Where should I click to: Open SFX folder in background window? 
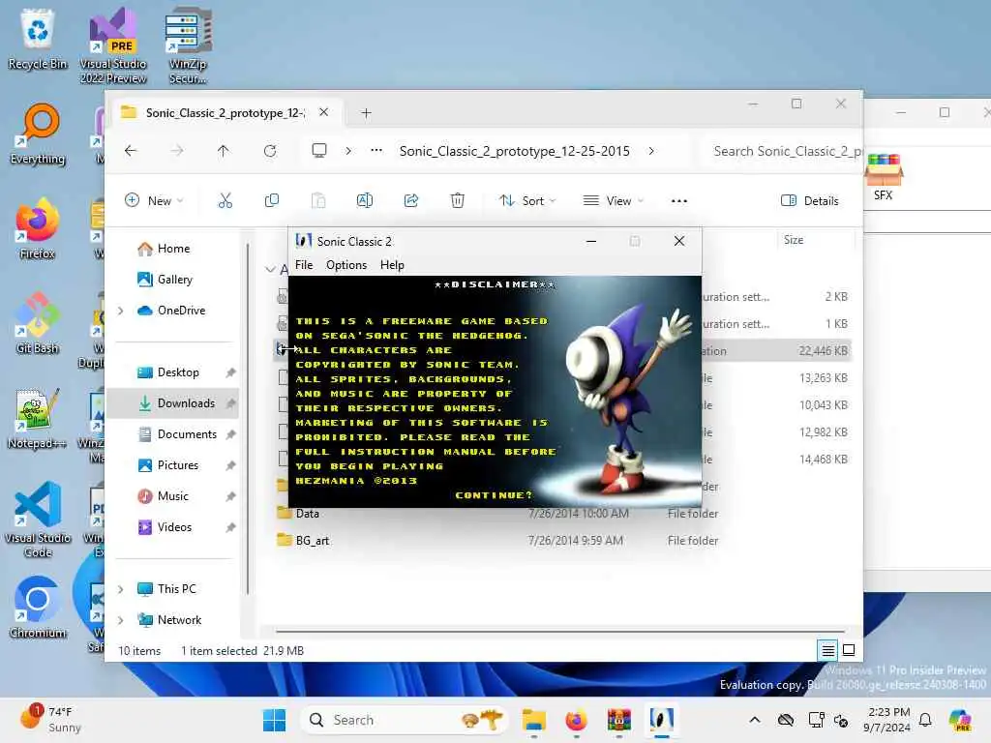coord(884,178)
